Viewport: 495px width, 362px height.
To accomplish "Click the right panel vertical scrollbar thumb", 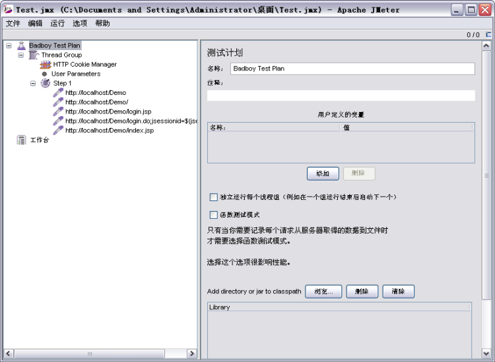I will click(x=486, y=175).
